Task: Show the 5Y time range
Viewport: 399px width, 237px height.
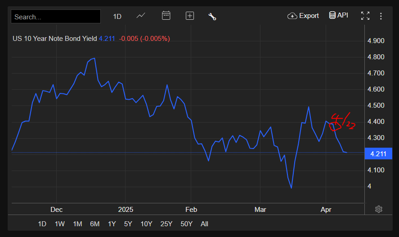Action: (128, 224)
